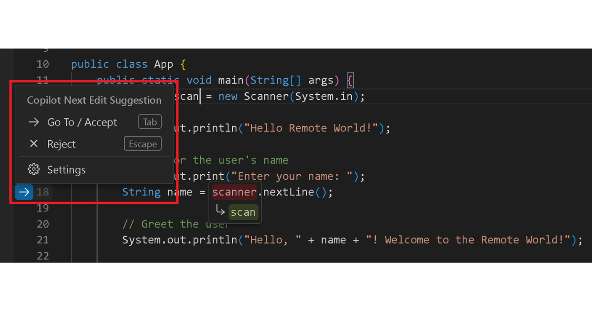The width and height of the screenshot is (592, 311).
Task: Select the highlighted scanner token on line 18
Action: tap(234, 192)
